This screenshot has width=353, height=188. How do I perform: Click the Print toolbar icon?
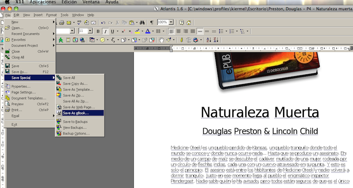[62, 22]
